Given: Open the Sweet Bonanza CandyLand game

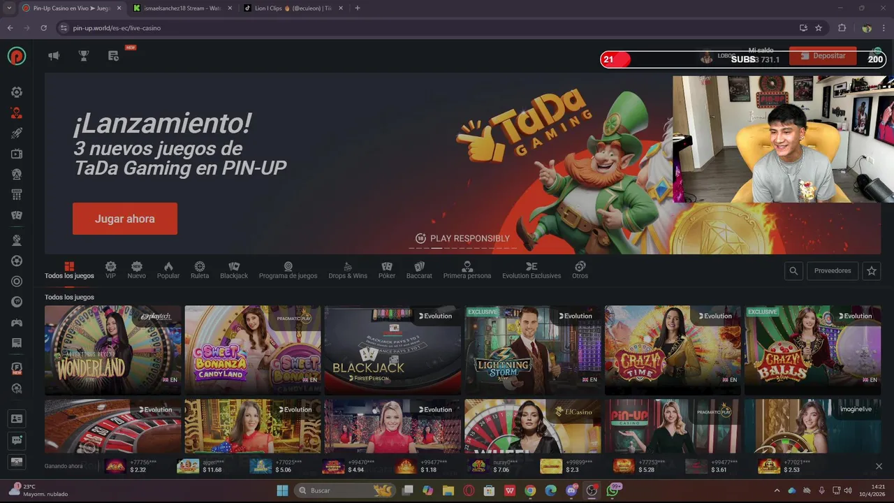Looking at the screenshot, I should coord(253,350).
